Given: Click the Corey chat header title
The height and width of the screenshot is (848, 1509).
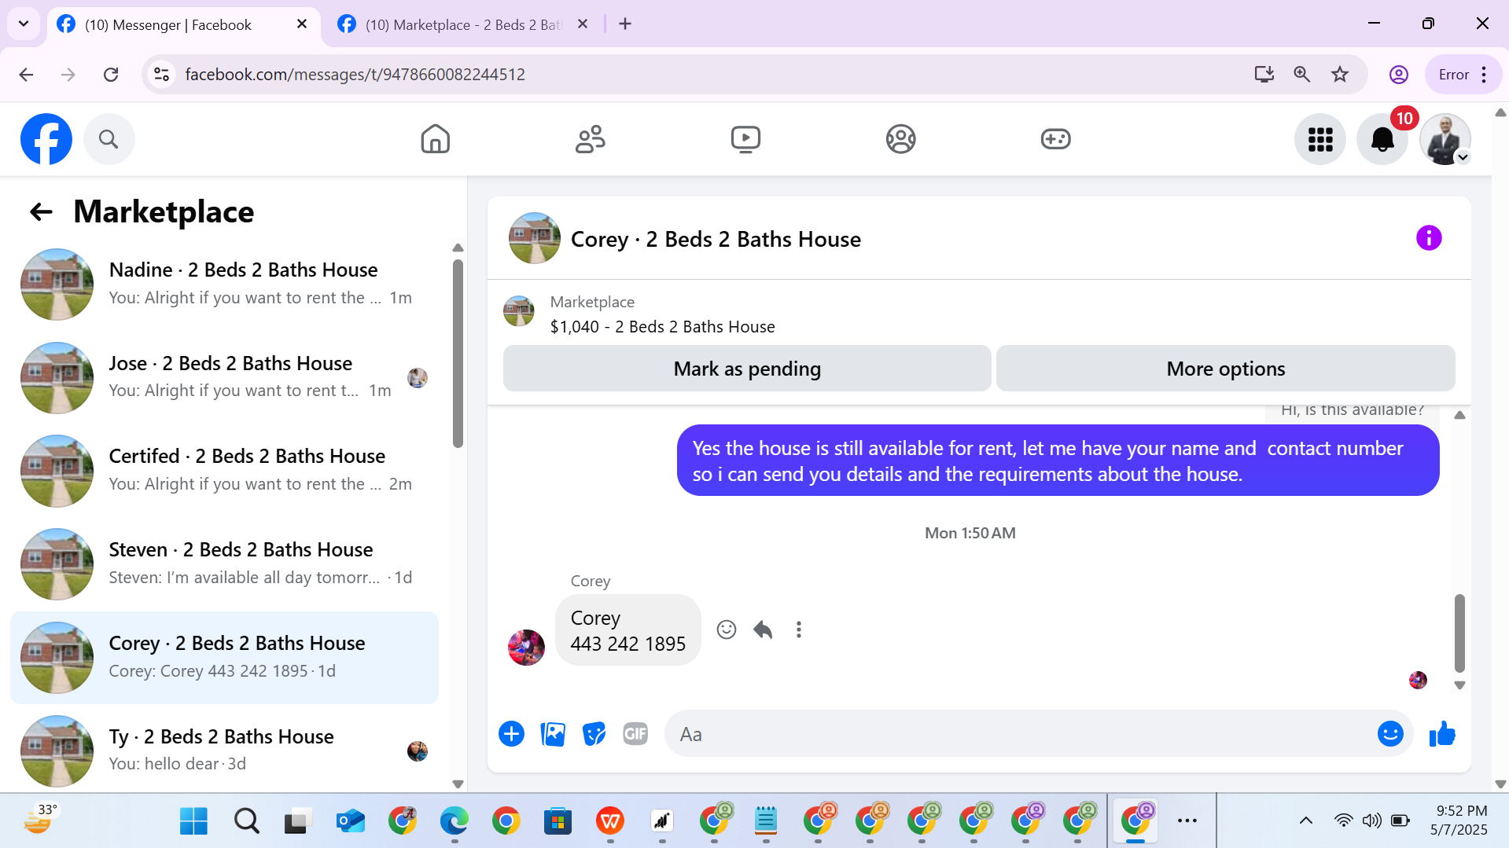Looking at the screenshot, I should point(716,239).
